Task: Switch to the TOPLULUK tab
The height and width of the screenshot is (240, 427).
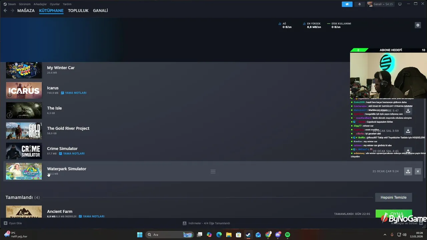Action: 78,11
